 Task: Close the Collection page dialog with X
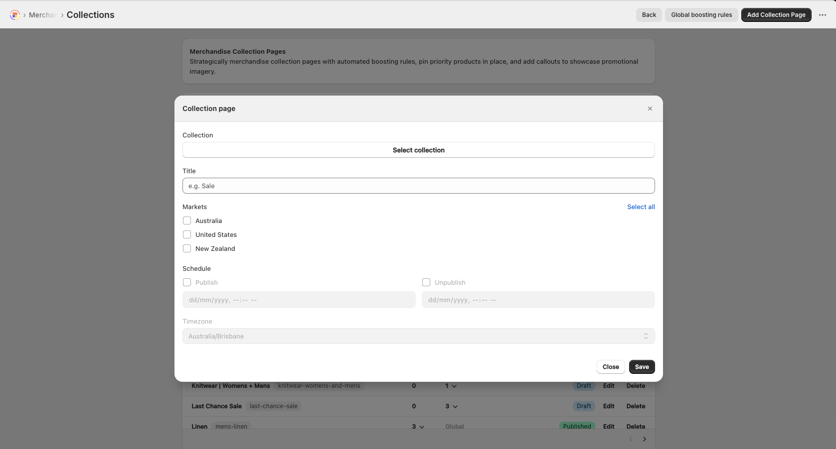[x=650, y=109]
